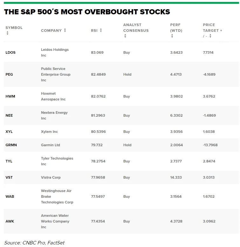
Task: Click sort arrows under Analyst Consensus
Action: point(125,36)
